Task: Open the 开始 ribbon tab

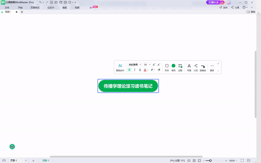Action: 20,8
